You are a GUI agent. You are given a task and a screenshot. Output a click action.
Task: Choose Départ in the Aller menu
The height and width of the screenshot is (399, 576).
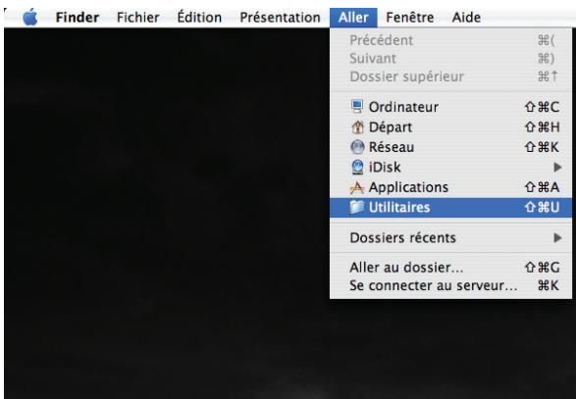(450, 127)
